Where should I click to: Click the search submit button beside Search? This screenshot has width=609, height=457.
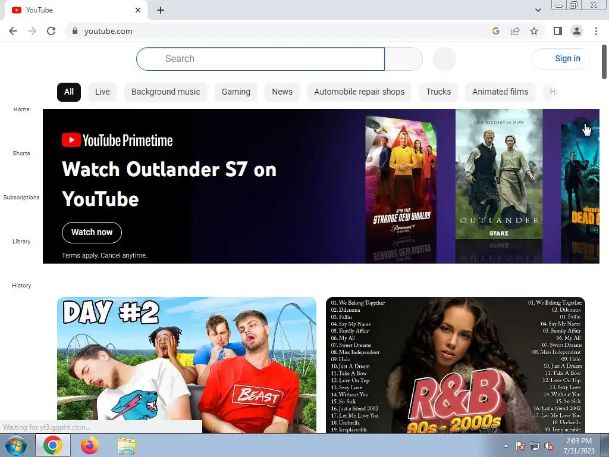(404, 59)
